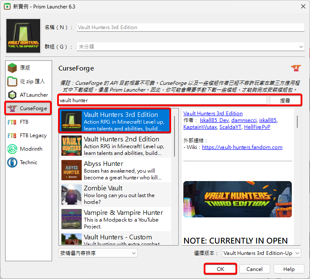This screenshot has height=279, width=310.
Task: Open the version selection (選擇版本) dropdown
Action: 261,253
